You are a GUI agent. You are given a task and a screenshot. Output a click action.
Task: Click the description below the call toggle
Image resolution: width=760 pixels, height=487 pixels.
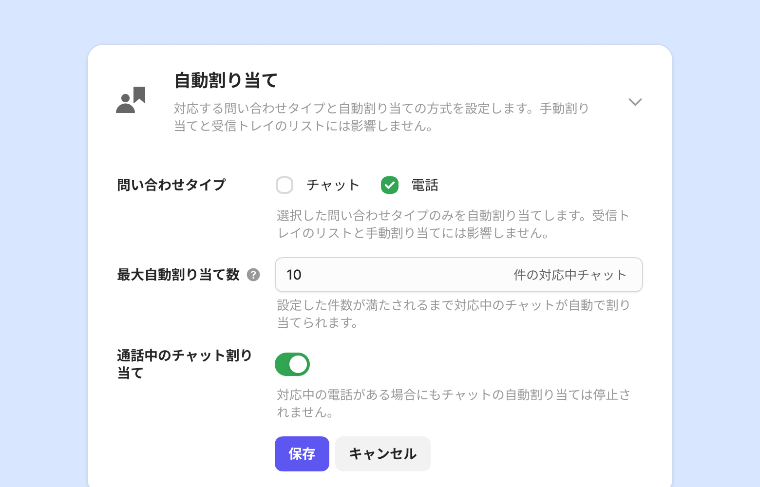coord(453,404)
